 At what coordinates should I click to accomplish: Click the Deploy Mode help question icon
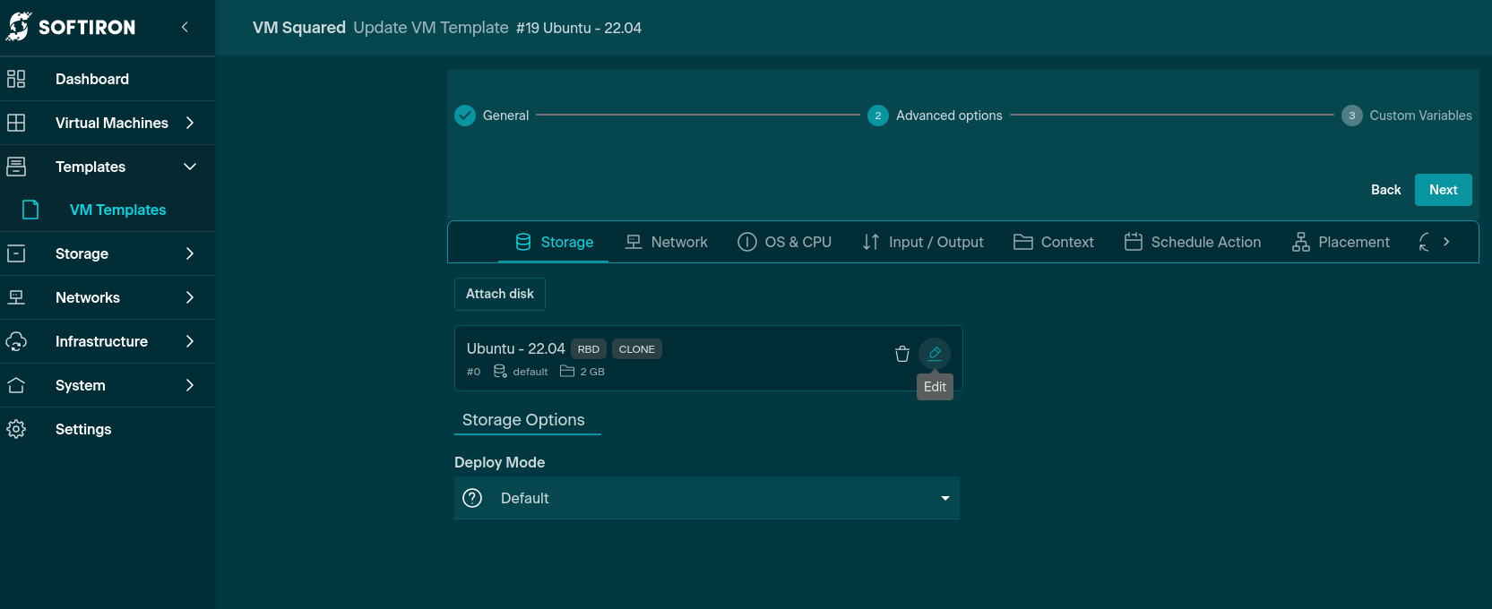click(472, 498)
